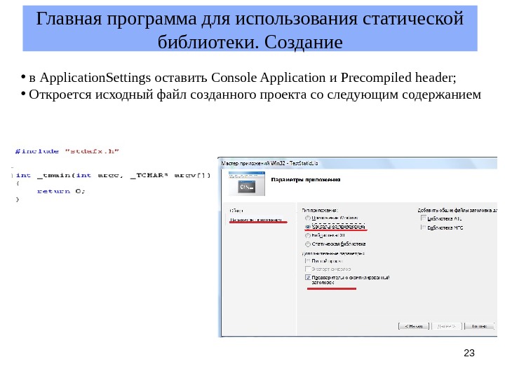505x378 pixels.
Task: Click the 'Тип приложения:' group label
Action: click(x=320, y=210)
